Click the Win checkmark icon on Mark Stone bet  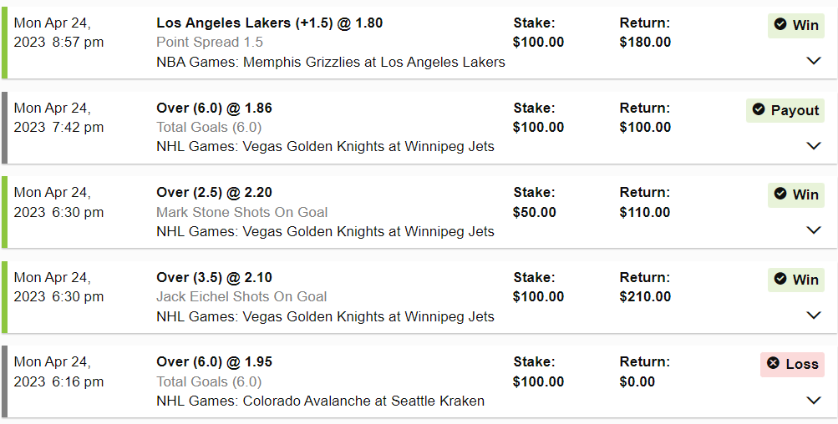[780, 194]
